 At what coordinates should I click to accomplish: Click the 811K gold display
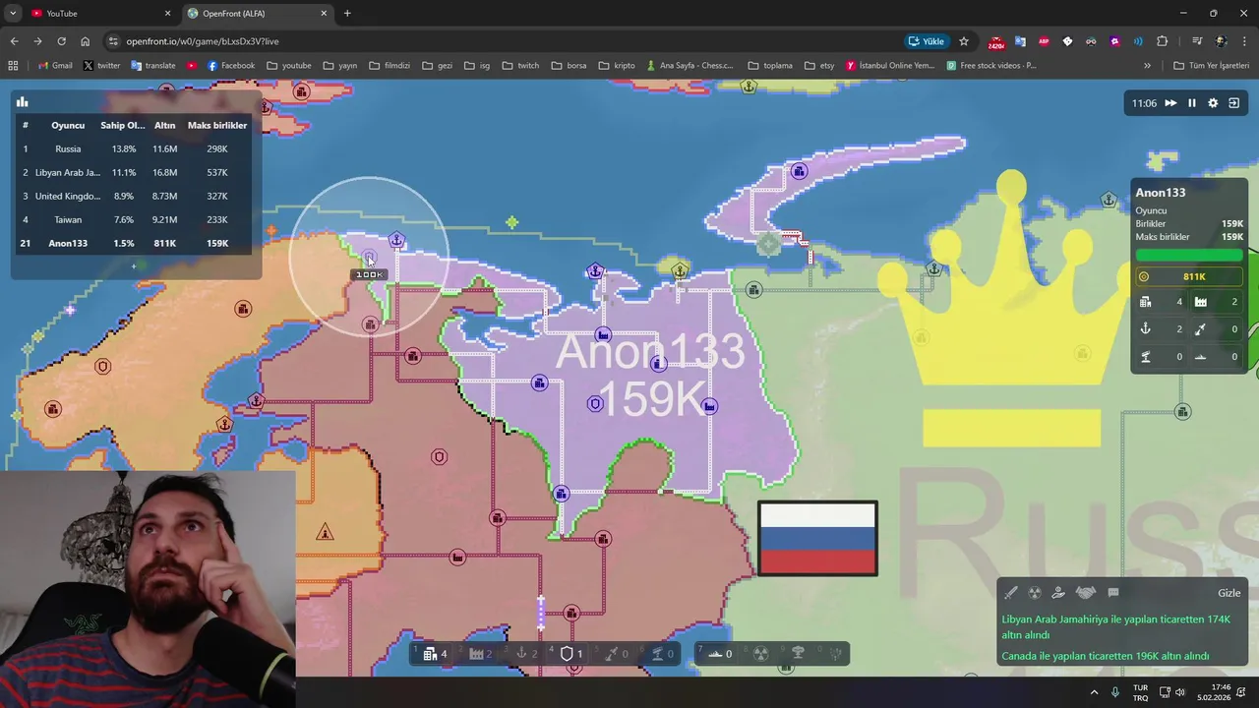(1189, 276)
